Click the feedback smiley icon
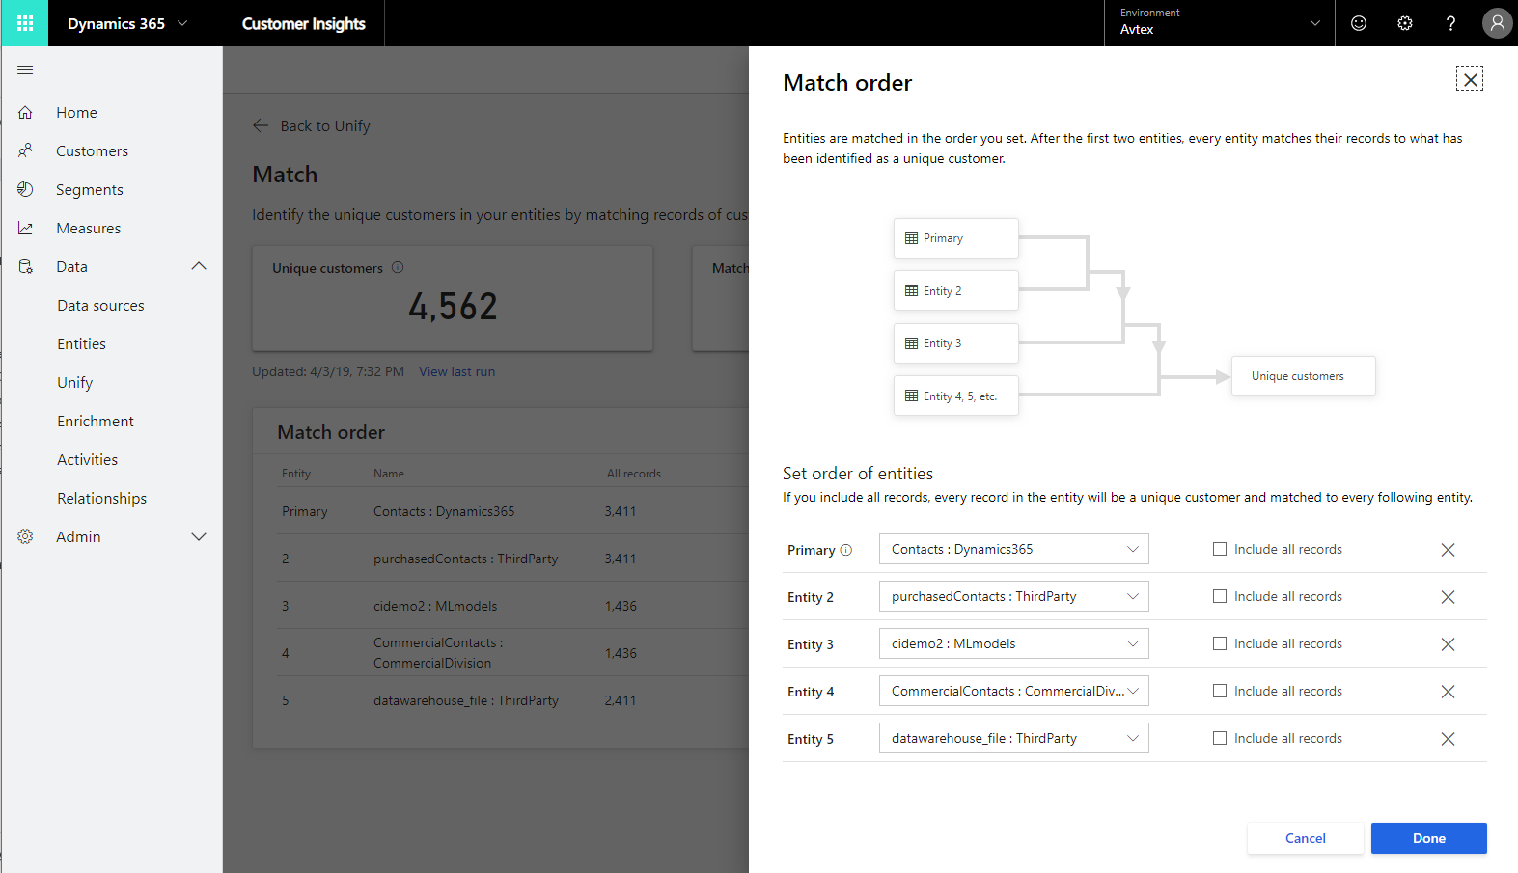 pyautogui.click(x=1359, y=23)
